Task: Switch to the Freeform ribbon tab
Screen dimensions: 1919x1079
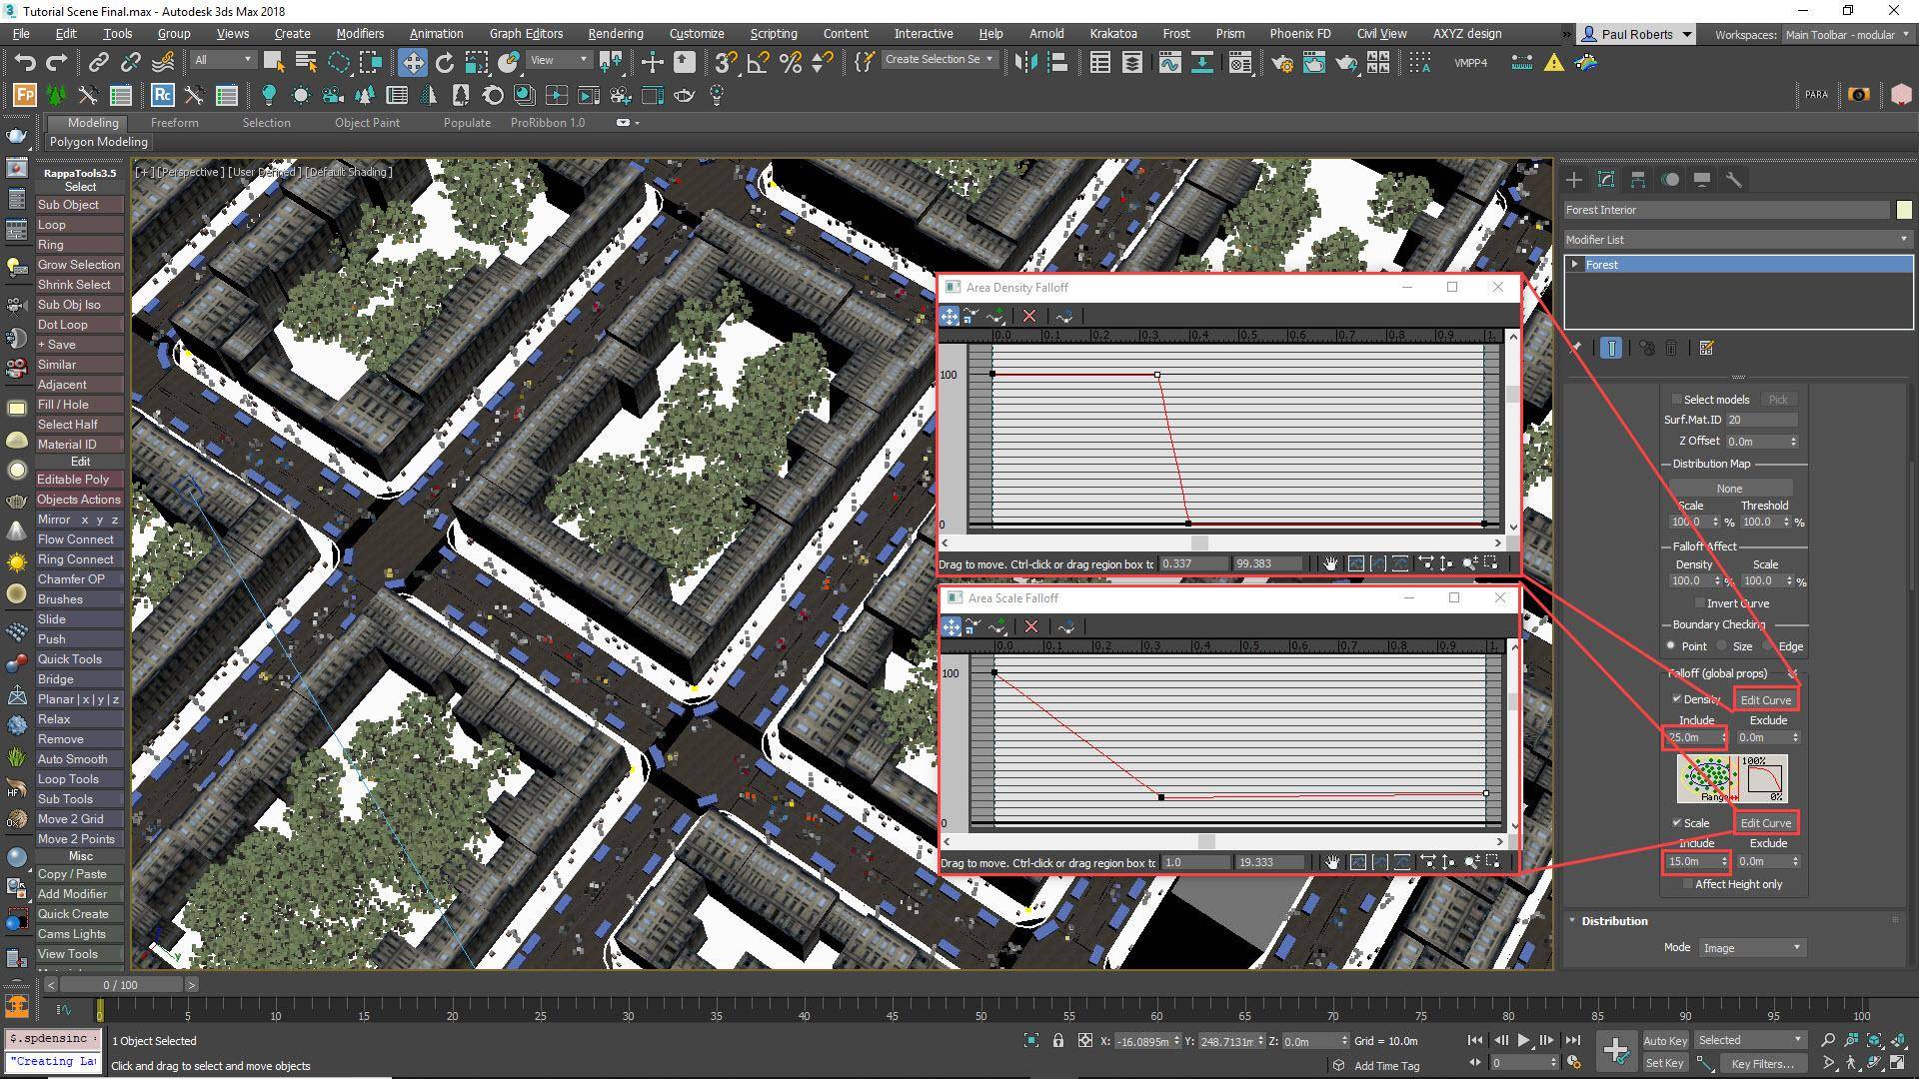Action: 175,122
